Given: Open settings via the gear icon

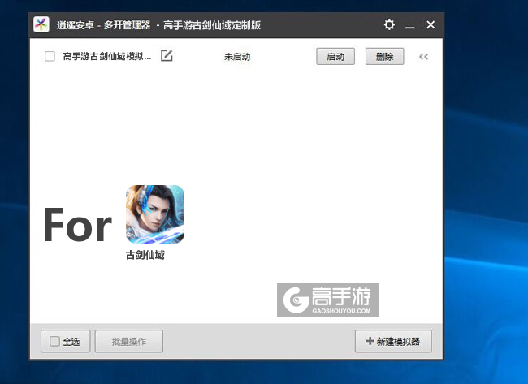Looking at the screenshot, I should (x=389, y=24).
